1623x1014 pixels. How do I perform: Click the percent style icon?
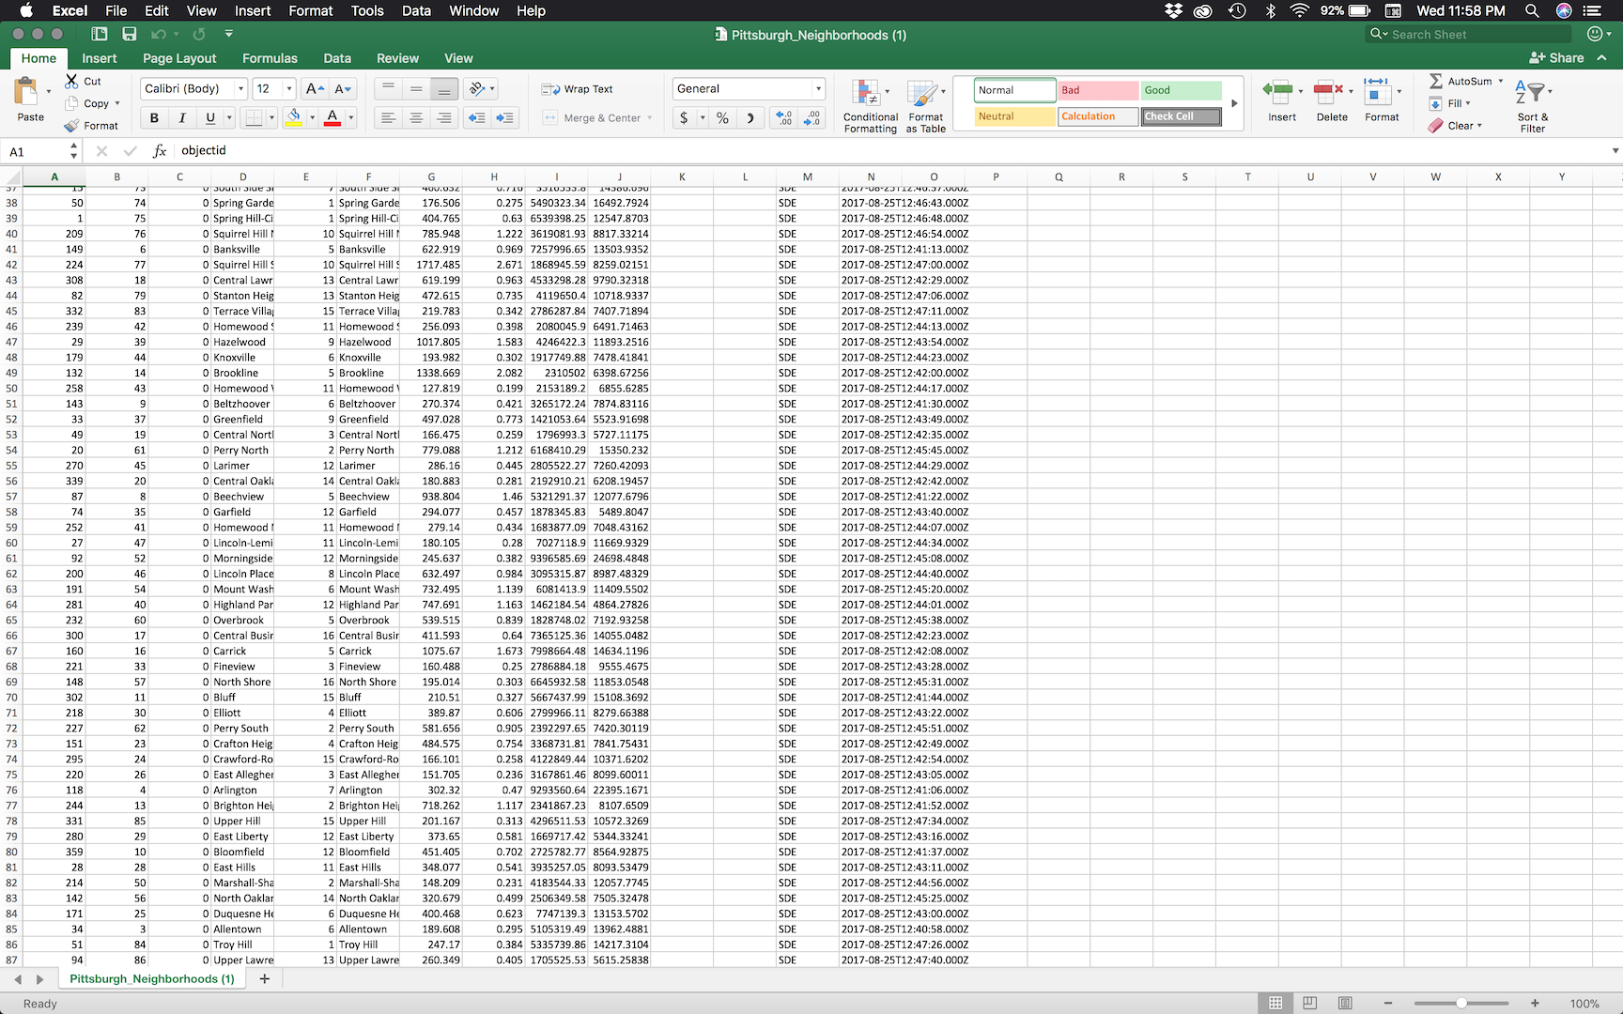tap(722, 117)
